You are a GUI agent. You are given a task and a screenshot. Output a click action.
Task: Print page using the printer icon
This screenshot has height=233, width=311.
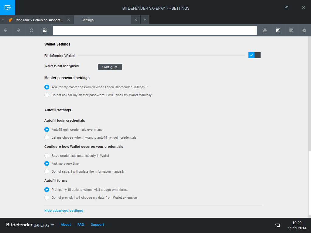tap(265, 30)
